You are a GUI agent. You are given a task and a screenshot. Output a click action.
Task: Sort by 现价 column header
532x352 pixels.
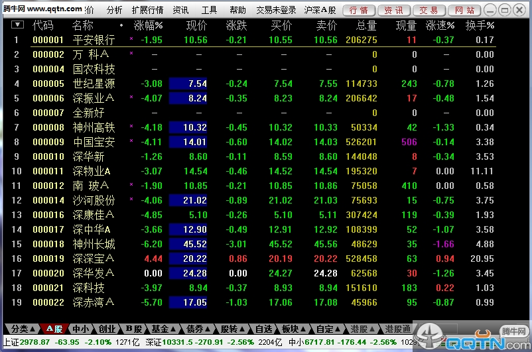click(196, 25)
